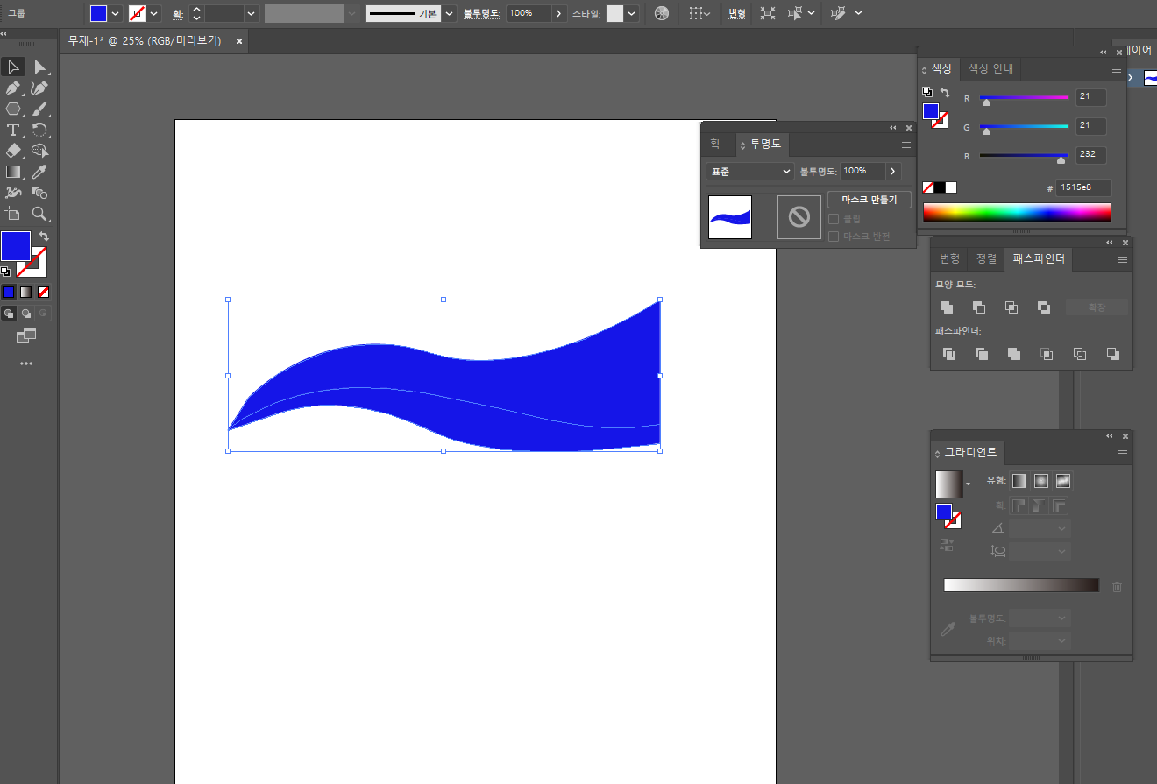Screen dimensions: 1157x784
Task: Switch to 변형 tab in panel
Action: (950, 259)
